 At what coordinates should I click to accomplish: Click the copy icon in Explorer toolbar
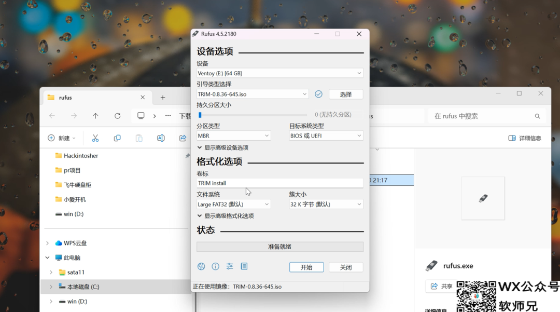pyautogui.click(x=117, y=138)
